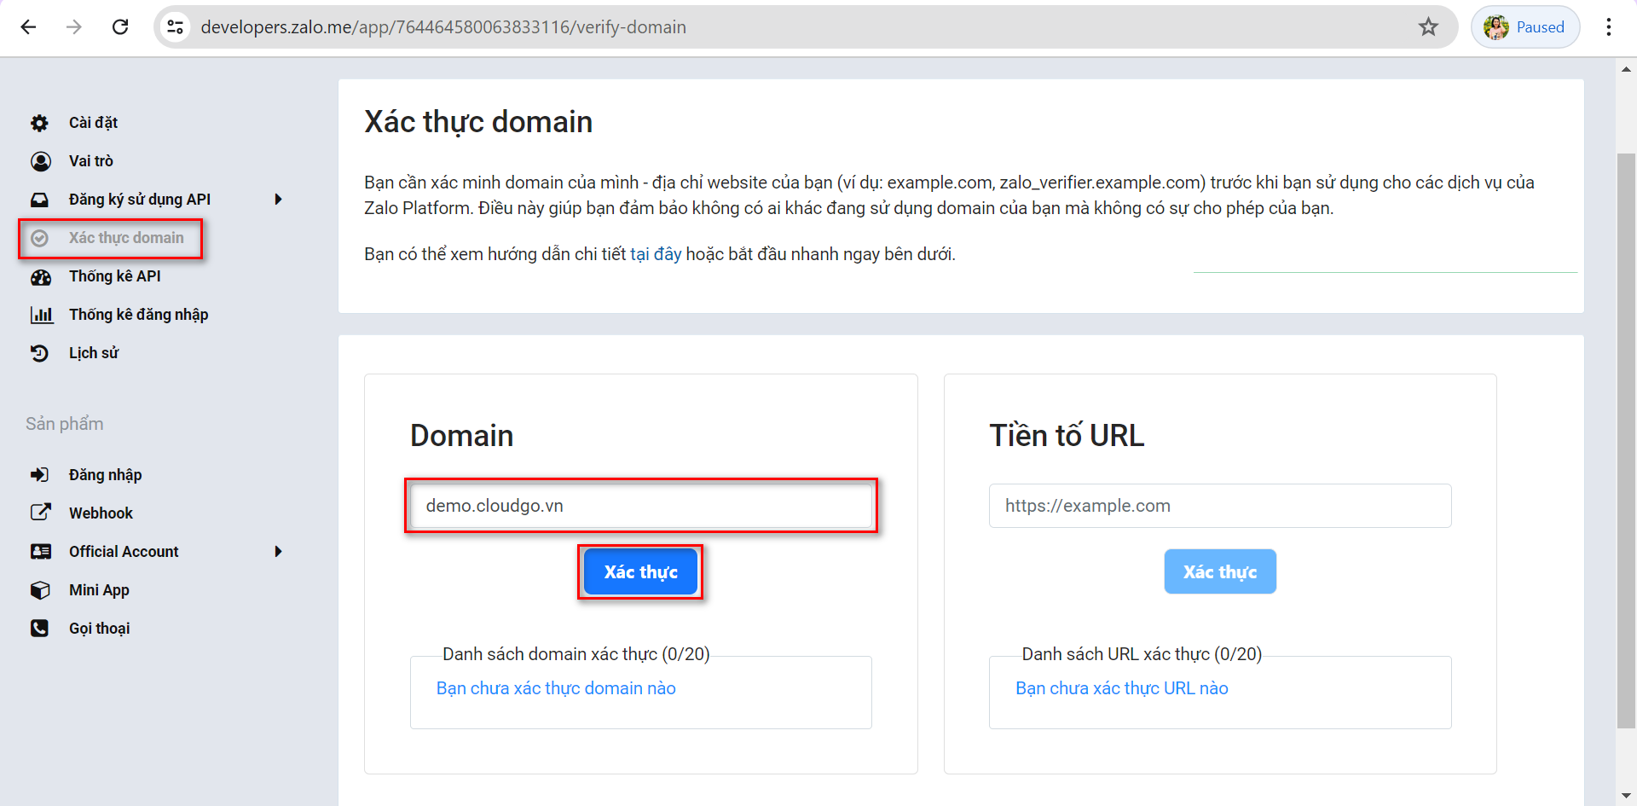Click the blue Xác thực button under Domain
This screenshot has height=806, width=1637.
coord(640,571)
